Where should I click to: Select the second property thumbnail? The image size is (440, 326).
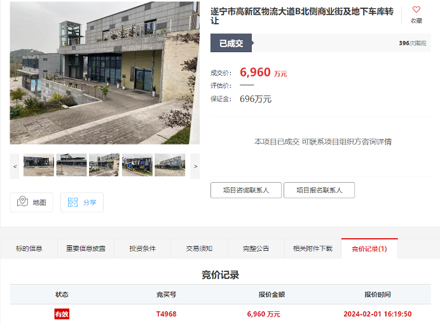72,165
